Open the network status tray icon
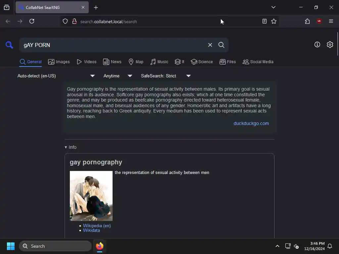Image resolution: width=339 pixels, height=254 pixels. tap(288, 246)
